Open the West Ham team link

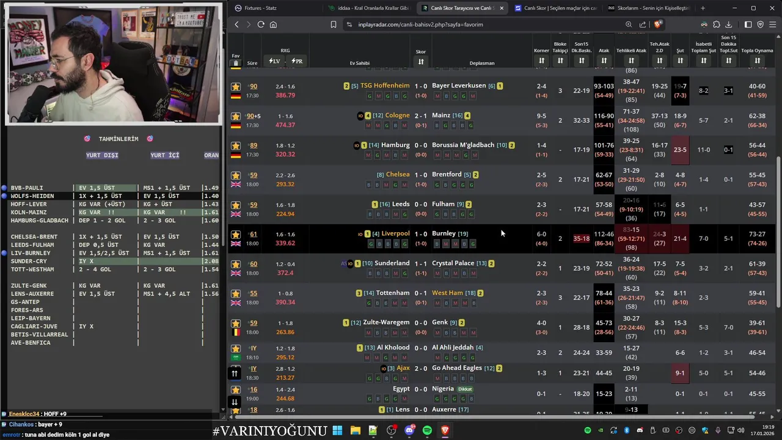(x=447, y=293)
